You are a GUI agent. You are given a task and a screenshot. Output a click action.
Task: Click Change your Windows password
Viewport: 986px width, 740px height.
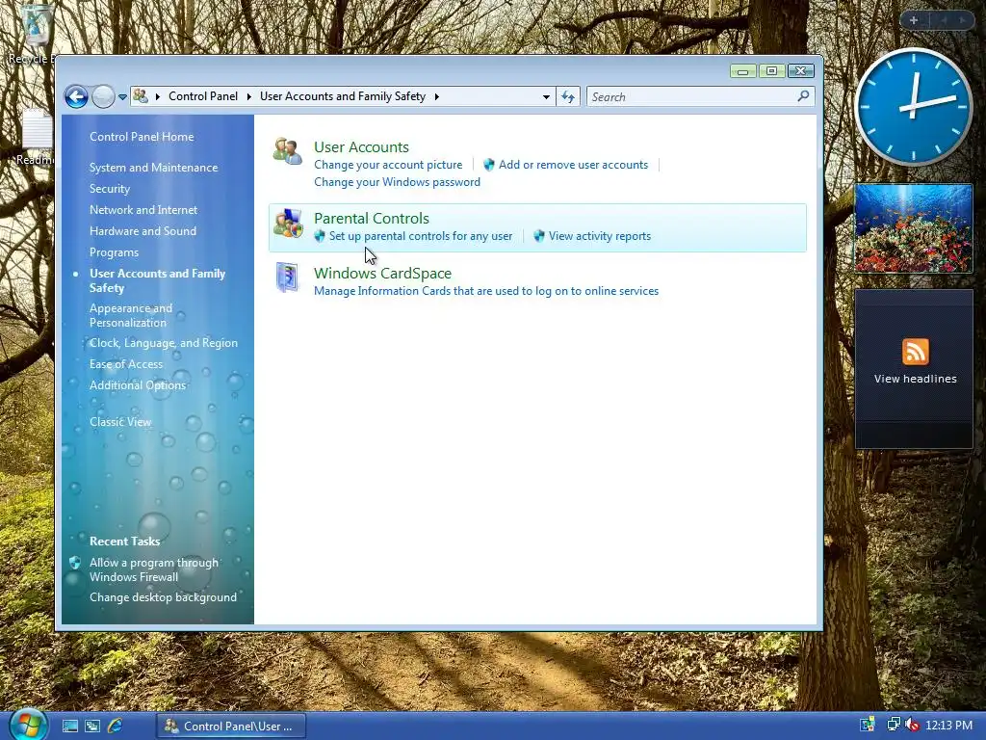pos(397,182)
